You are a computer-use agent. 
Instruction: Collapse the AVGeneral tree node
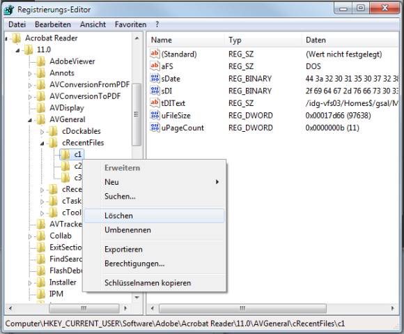pyautogui.click(x=30, y=120)
